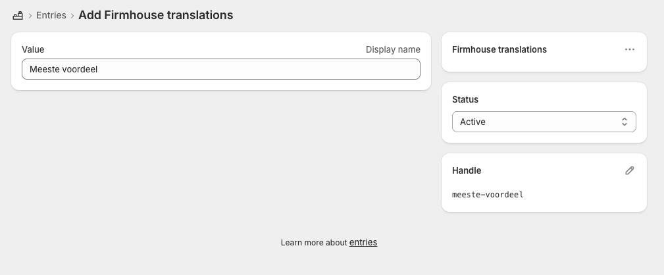Open the metaobjects home breadcrumb icon

pos(18,16)
